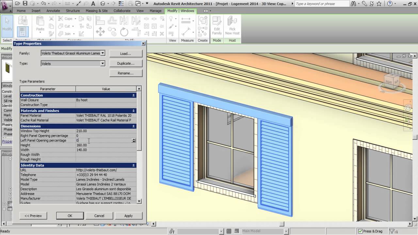This screenshot has width=418, height=235.
Task: Click the Align tool icon
Action: tap(100, 21)
